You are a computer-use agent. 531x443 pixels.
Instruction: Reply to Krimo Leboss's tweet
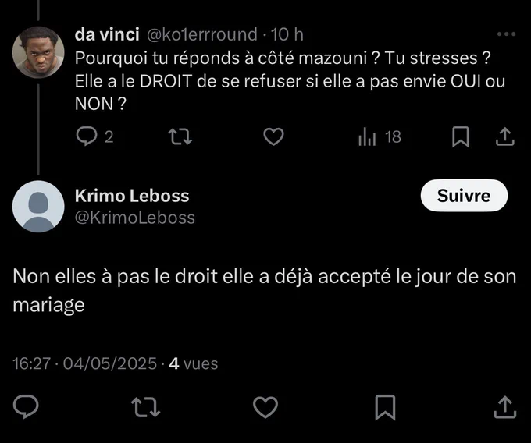(x=26, y=406)
